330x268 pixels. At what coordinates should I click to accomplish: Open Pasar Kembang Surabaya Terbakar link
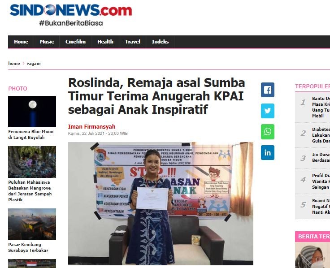click(28, 247)
